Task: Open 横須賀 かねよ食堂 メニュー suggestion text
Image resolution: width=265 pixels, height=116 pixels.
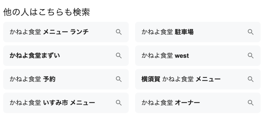Action: pos(181,79)
